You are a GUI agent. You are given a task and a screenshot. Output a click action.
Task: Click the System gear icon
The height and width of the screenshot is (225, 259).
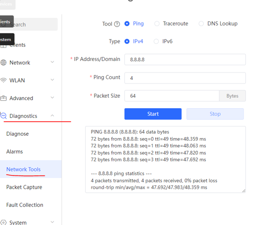click(x=3, y=223)
